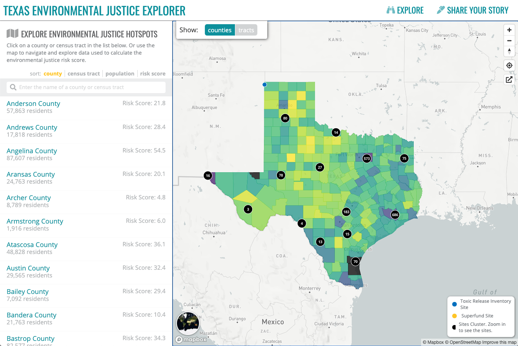Image resolution: width=518 pixels, height=346 pixels.
Task: Click the map book icon in heading
Action: click(x=12, y=34)
